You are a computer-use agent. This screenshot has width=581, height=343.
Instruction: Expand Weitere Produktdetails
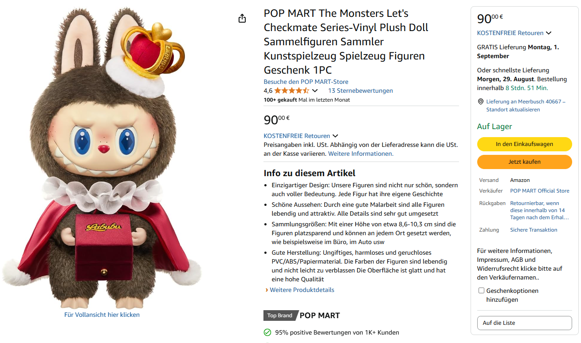302,290
